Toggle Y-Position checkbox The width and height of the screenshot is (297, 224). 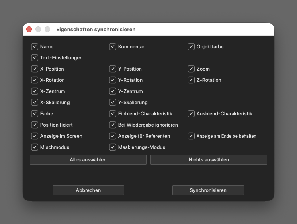click(x=113, y=69)
